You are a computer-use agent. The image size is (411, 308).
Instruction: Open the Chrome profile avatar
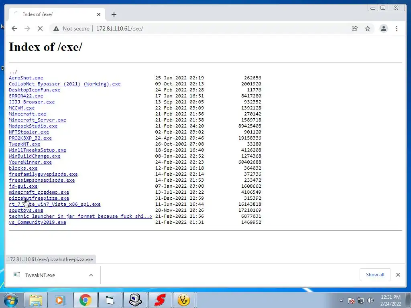coord(383,28)
